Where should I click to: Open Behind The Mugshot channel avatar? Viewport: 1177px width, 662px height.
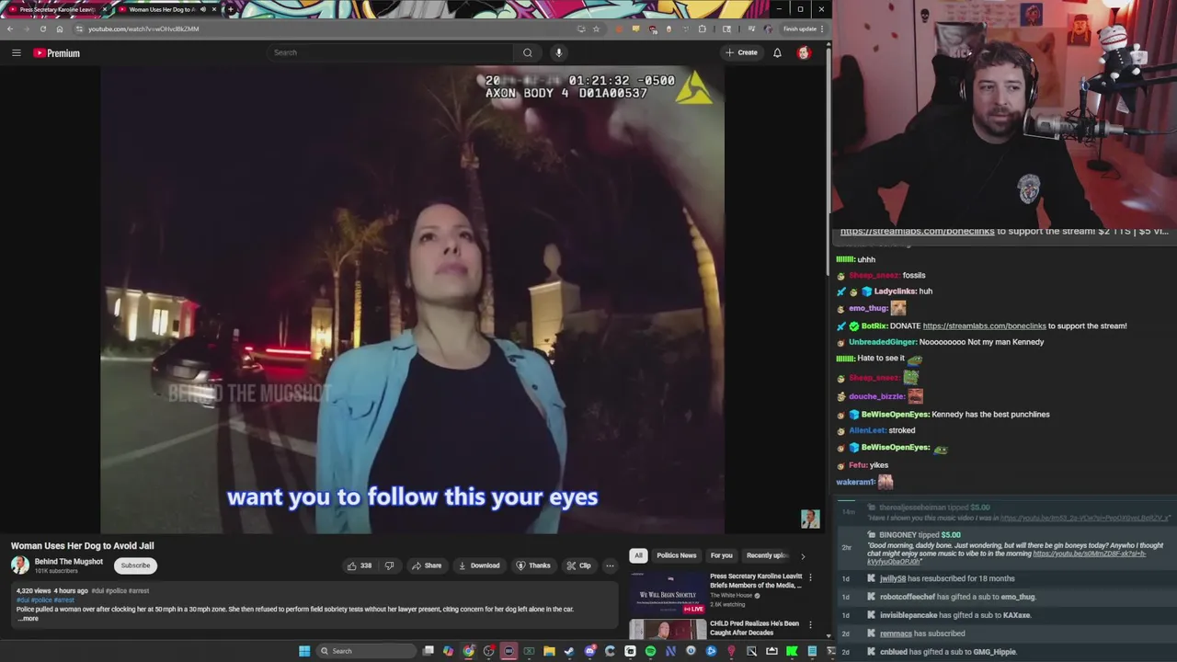coord(20,565)
